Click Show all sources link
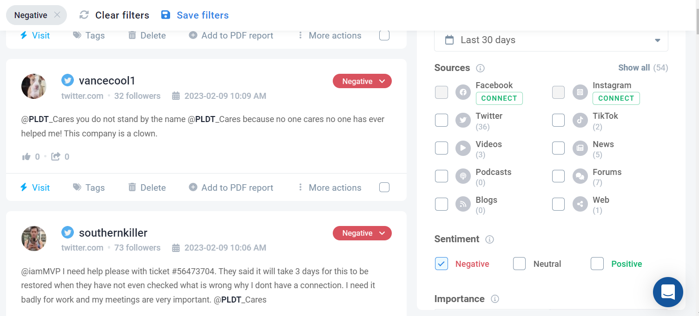The width and height of the screenshot is (699, 316). [634, 68]
